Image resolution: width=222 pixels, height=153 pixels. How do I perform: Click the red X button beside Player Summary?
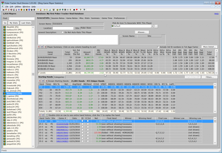point(39,47)
